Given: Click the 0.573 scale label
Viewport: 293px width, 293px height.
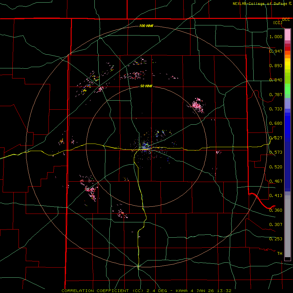Looking at the screenshot, I should (276, 152).
